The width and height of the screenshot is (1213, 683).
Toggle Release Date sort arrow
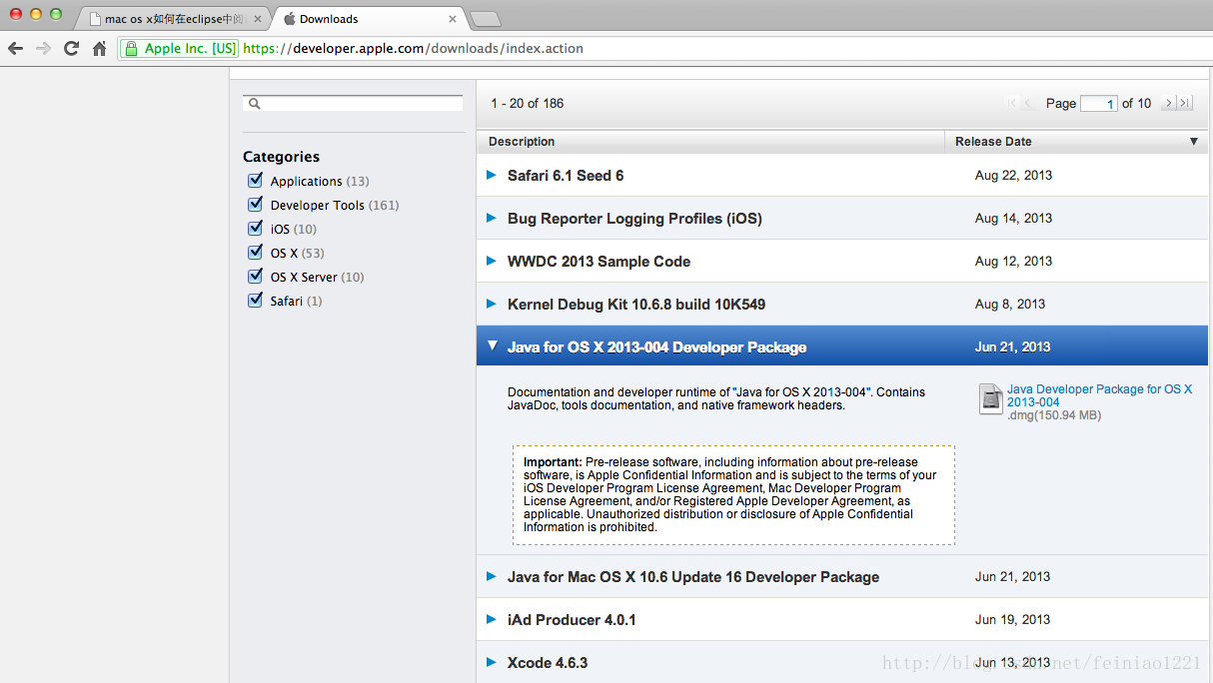tap(1193, 142)
